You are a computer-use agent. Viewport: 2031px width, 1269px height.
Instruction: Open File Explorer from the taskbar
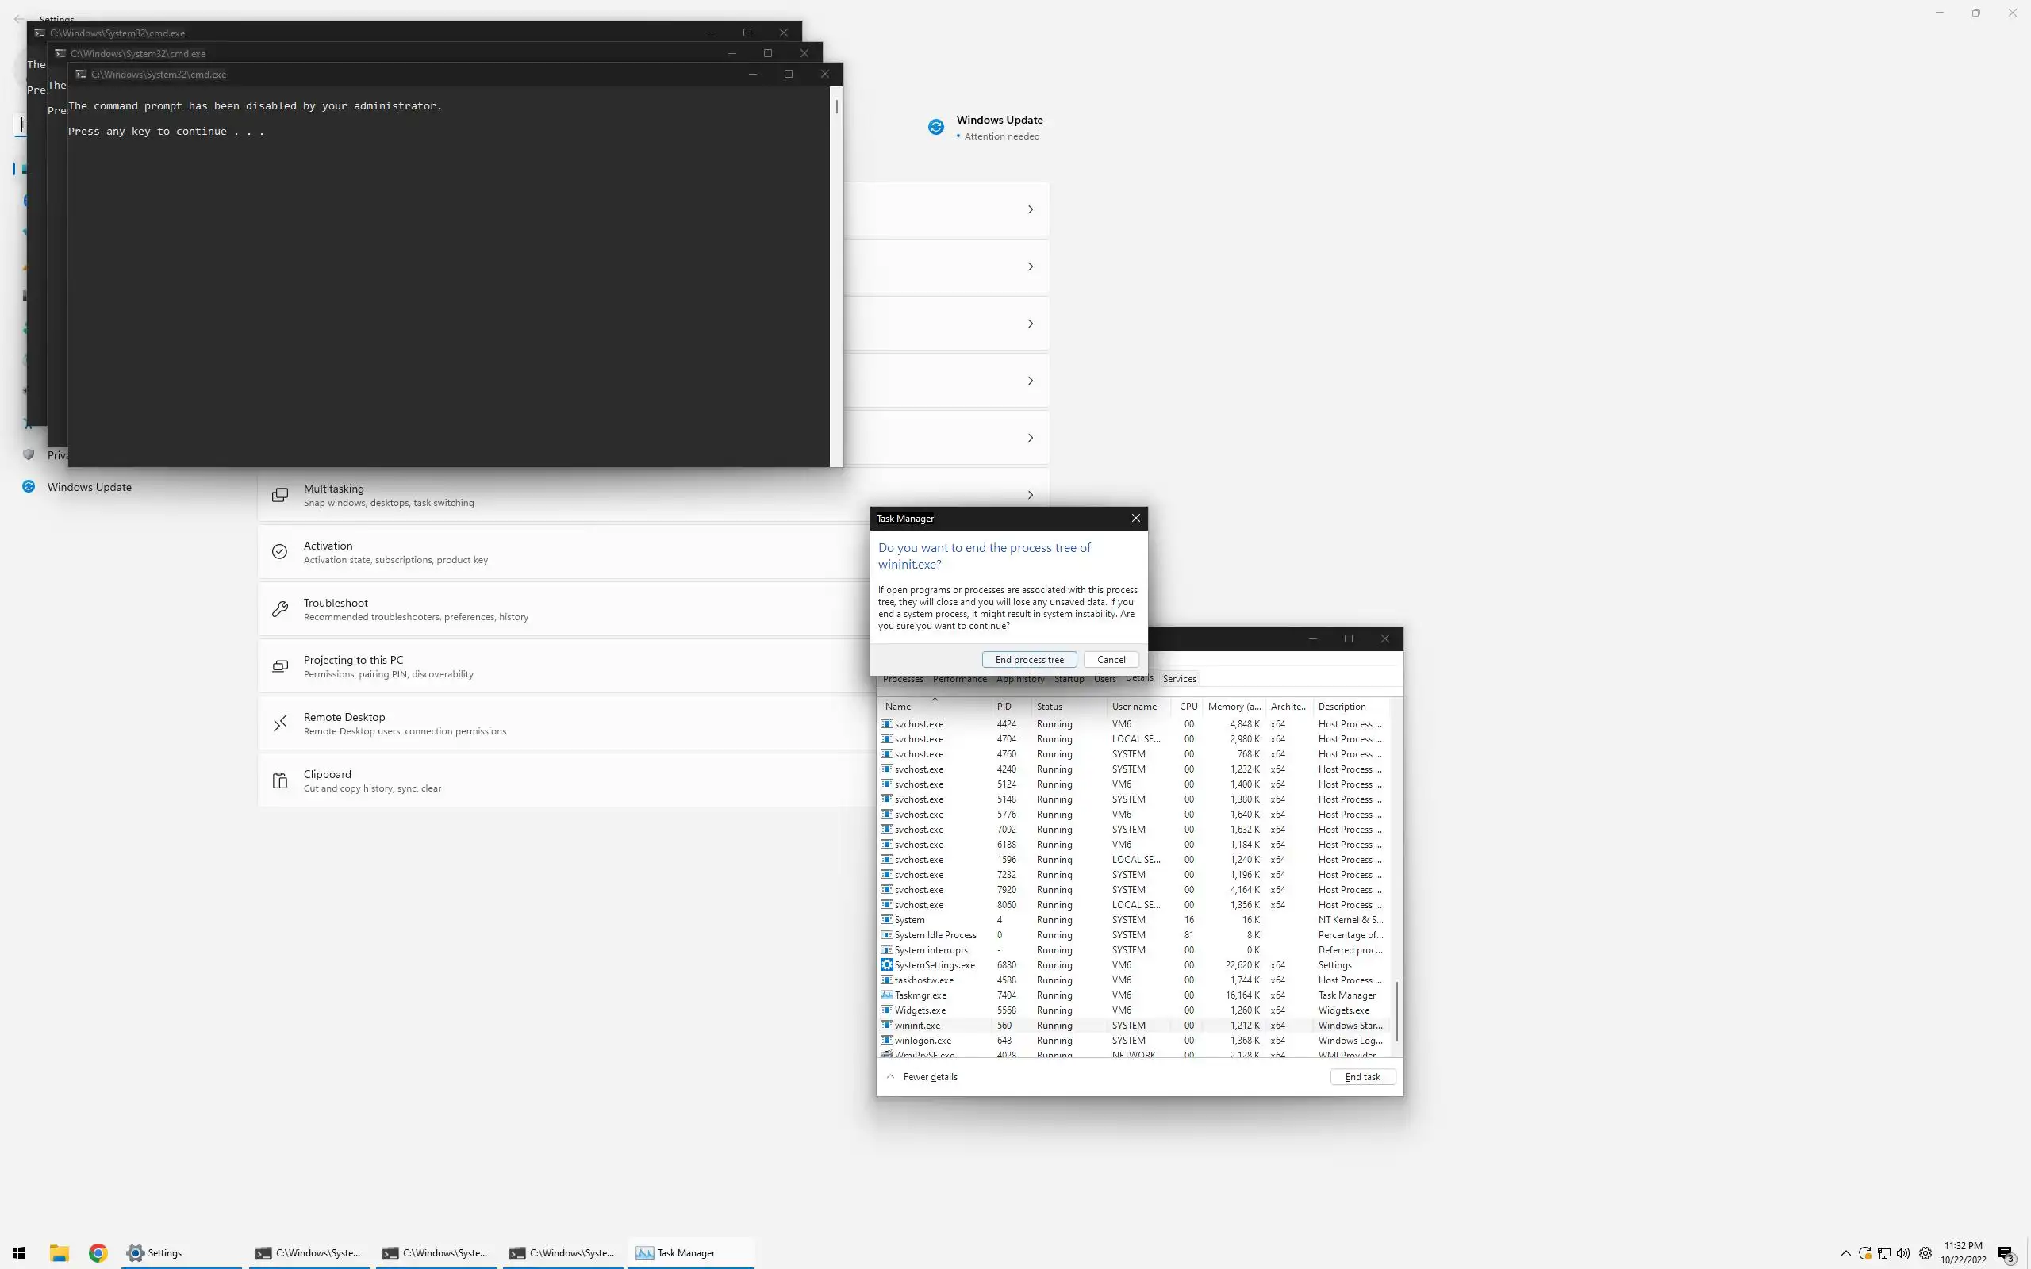[x=59, y=1253]
